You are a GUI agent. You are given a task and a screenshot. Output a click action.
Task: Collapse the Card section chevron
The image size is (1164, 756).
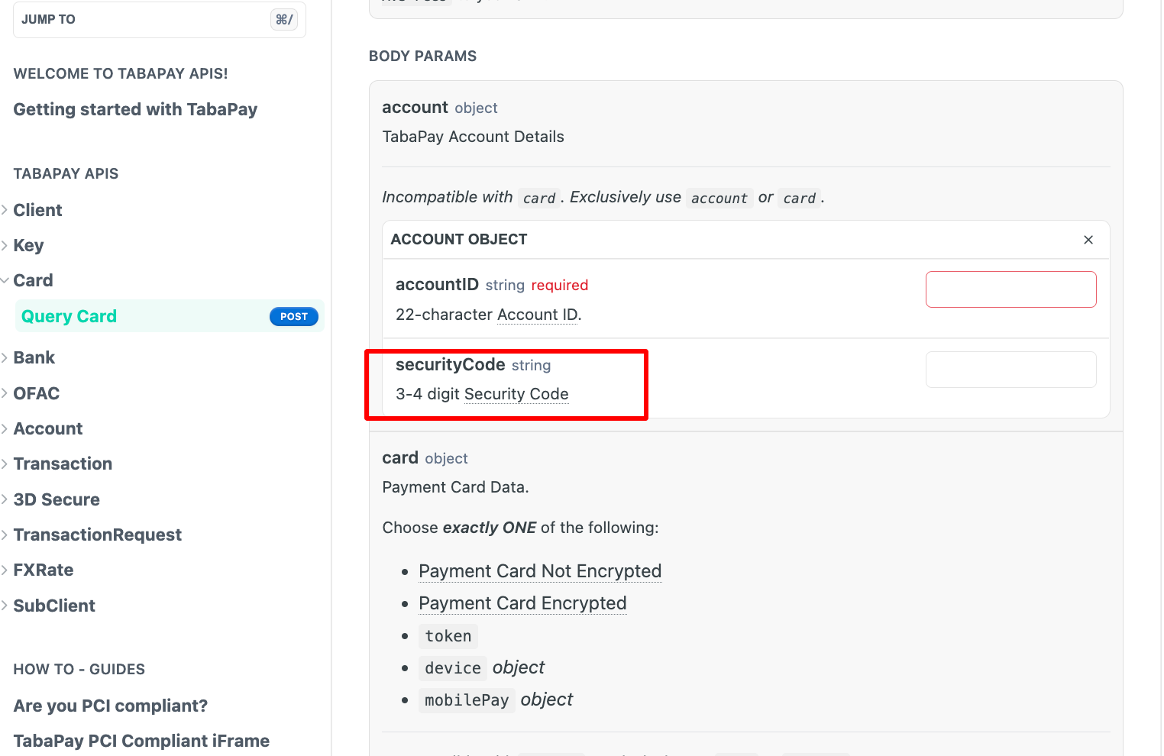pos(5,280)
